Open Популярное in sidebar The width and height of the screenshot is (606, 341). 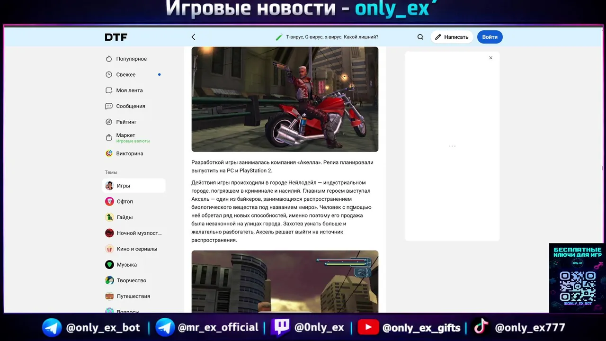click(x=132, y=59)
